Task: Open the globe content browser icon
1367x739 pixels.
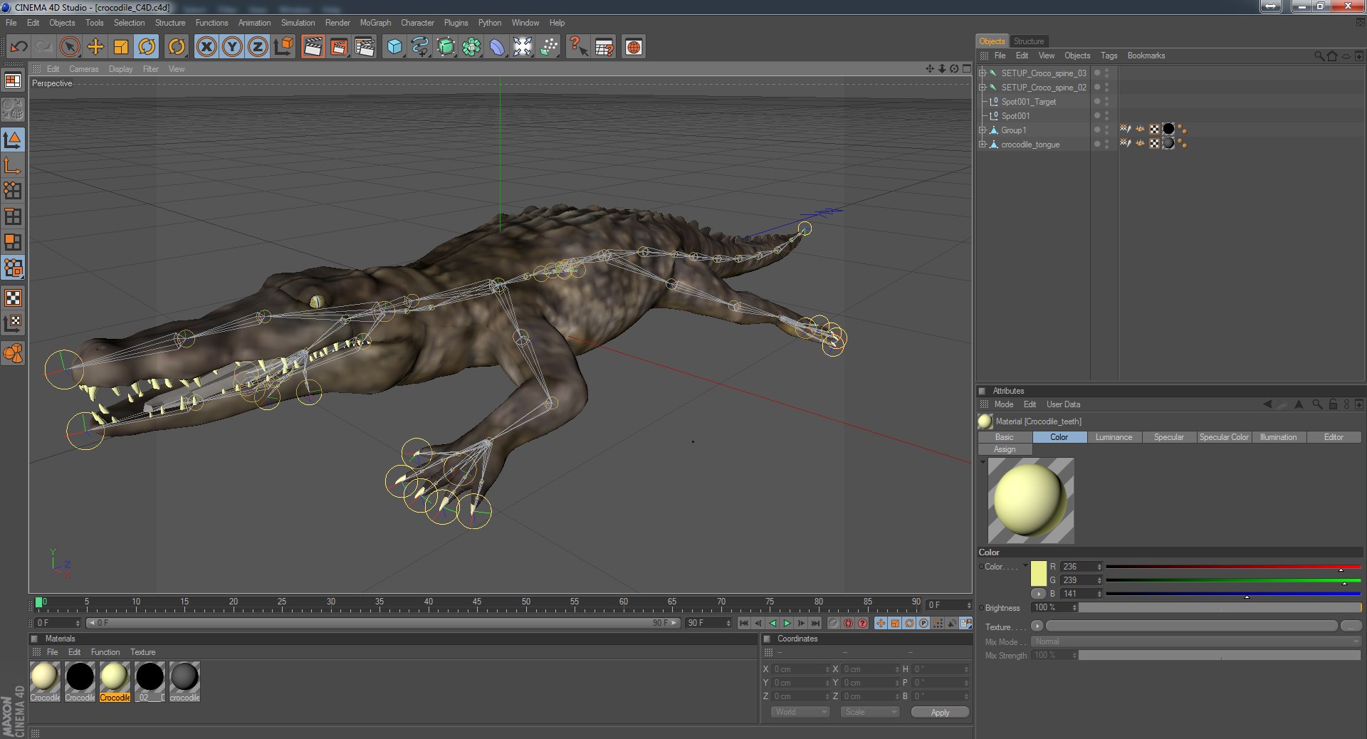Action: 634,47
